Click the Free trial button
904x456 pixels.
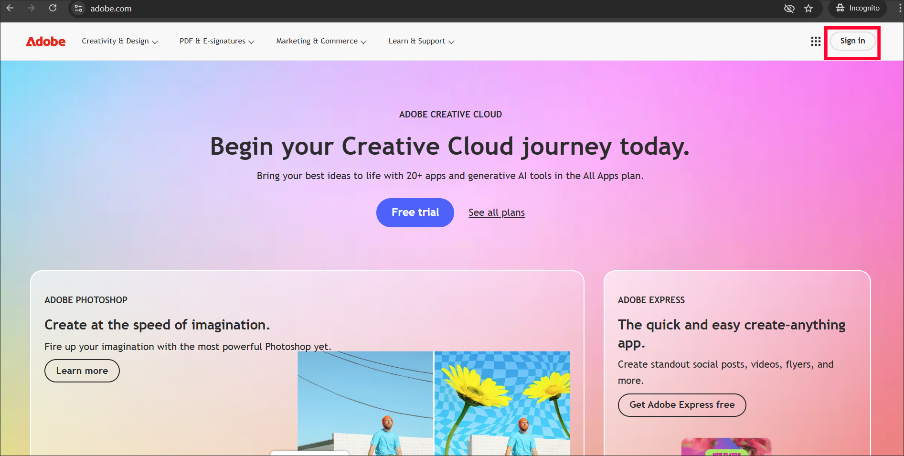(415, 212)
